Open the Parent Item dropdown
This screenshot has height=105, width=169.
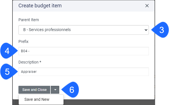point(84,30)
